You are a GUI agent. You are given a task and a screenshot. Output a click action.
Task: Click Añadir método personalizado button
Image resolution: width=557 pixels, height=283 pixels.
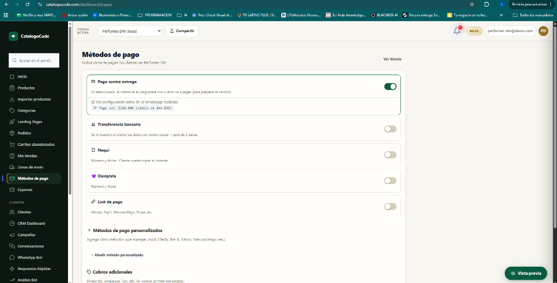tap(117, 255)
